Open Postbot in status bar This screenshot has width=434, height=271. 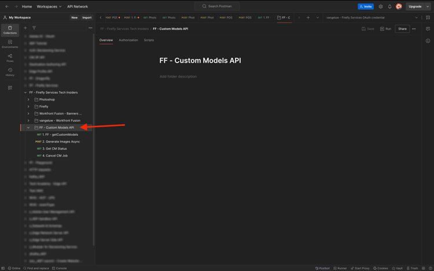click(x=322, y=268)
